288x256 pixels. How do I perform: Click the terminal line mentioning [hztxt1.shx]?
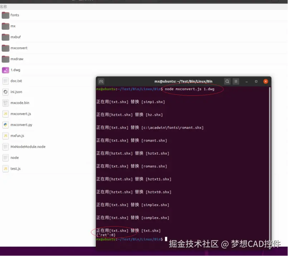tap(134, 179)
